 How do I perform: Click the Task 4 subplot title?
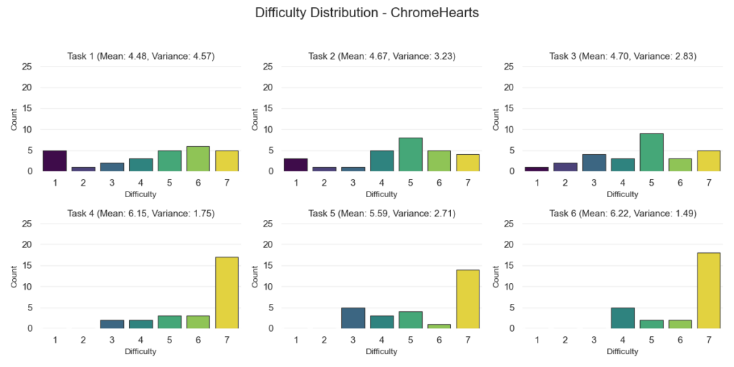tap(140, 213)
